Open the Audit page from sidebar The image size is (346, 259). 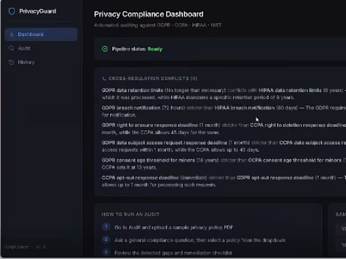point(41,48)
